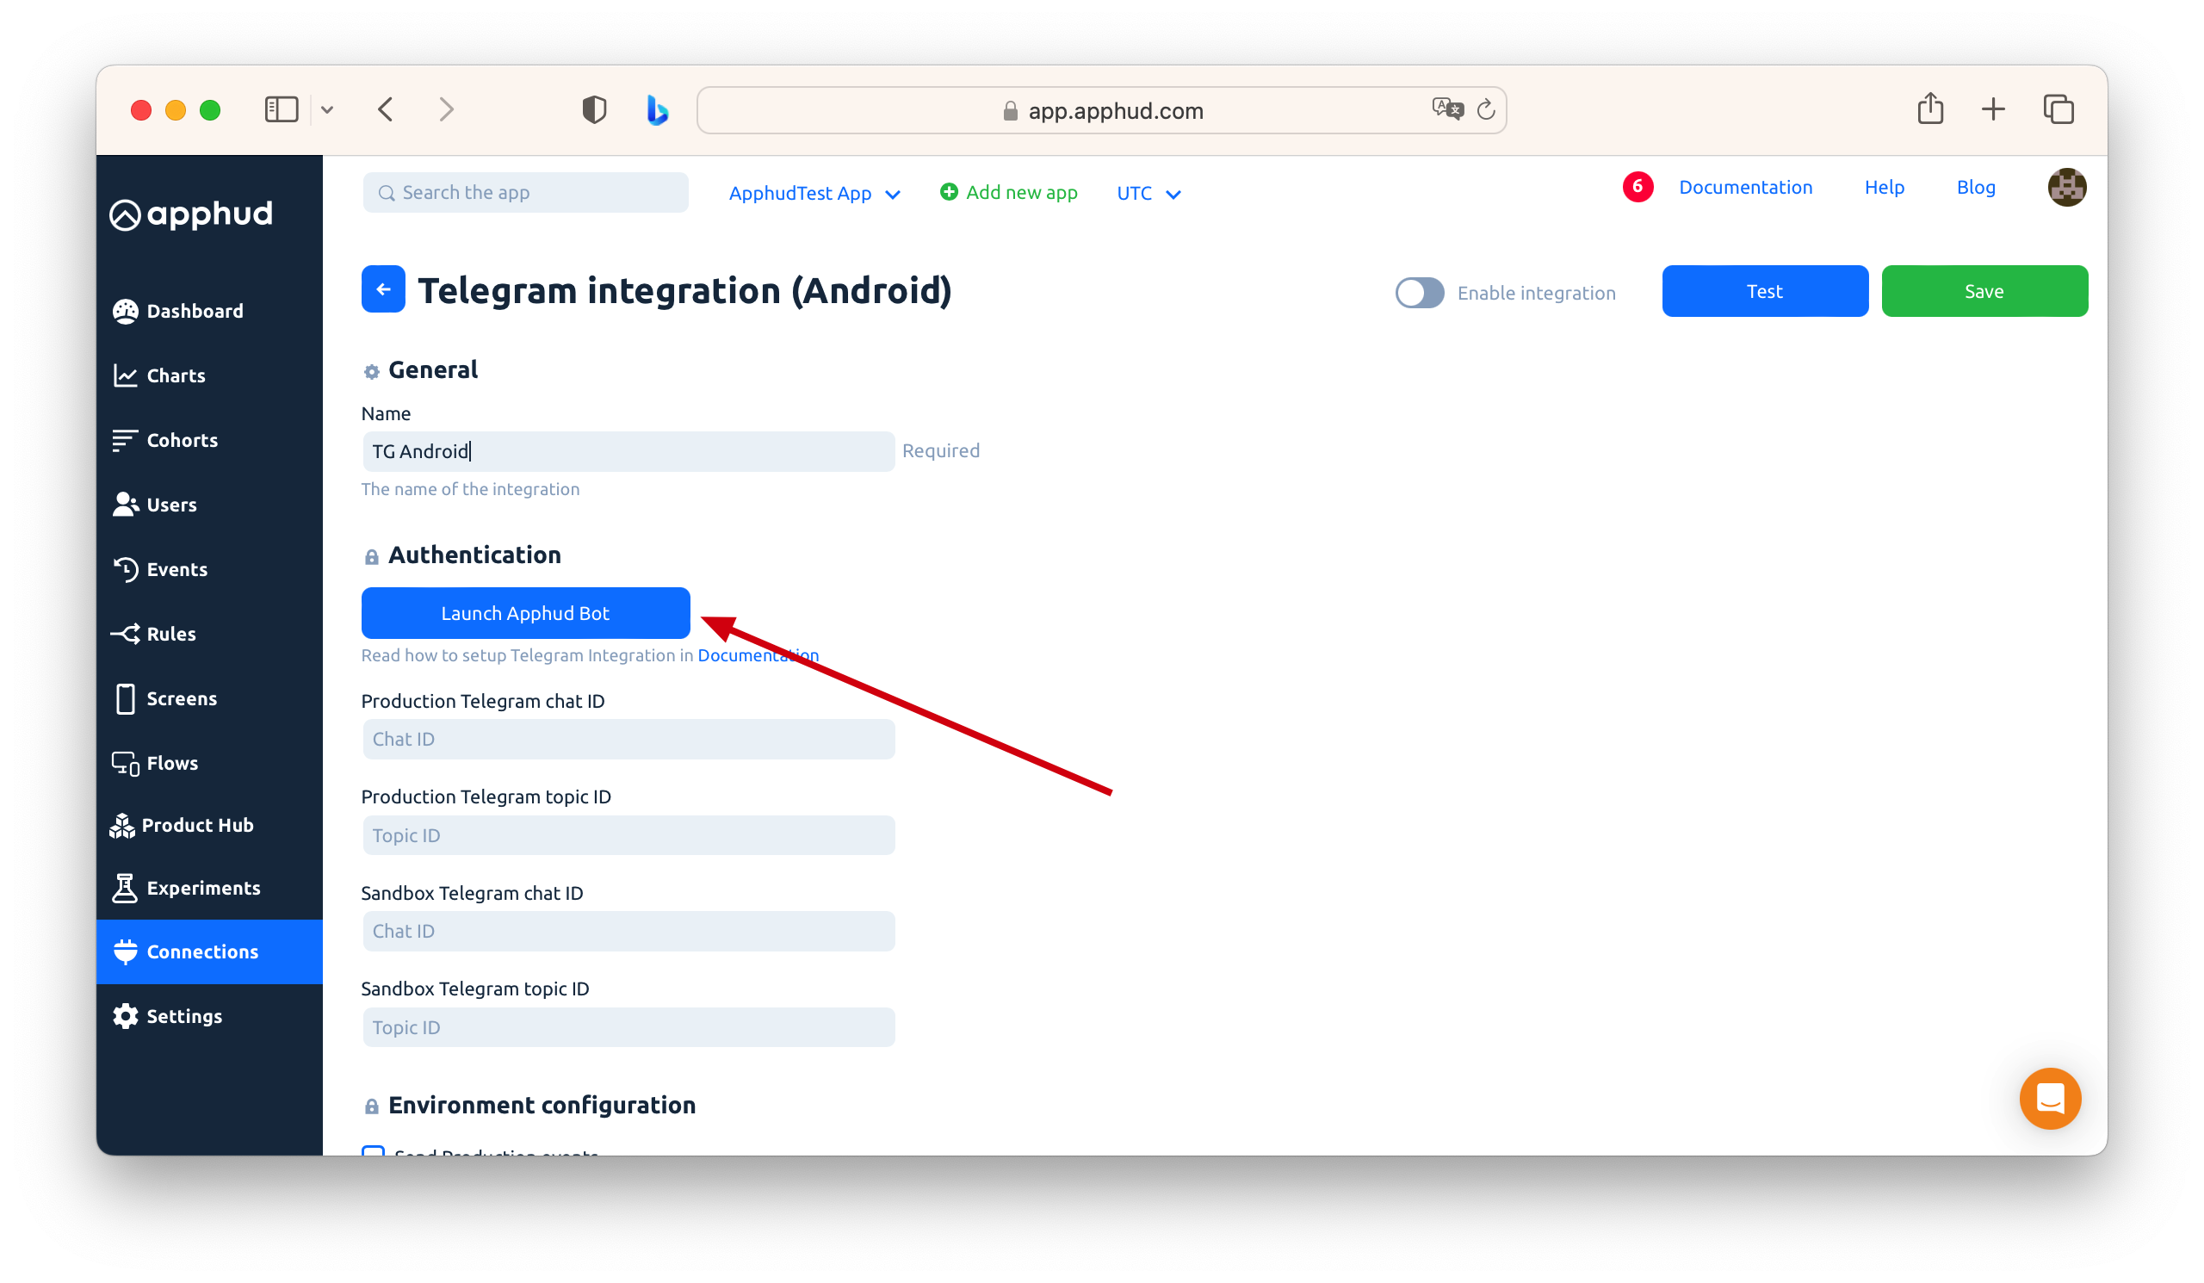Click the search magnifier icon
Viewport: 2204px width, 1283px height.
[386, 192]
